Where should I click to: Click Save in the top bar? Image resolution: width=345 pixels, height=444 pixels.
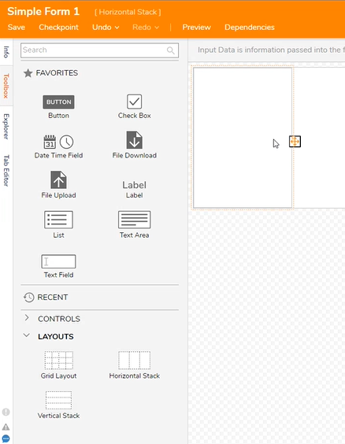click(x=17, y=28)
